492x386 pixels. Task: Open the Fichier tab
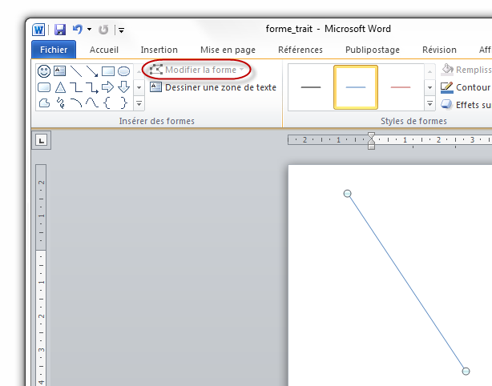coord(54,50)
